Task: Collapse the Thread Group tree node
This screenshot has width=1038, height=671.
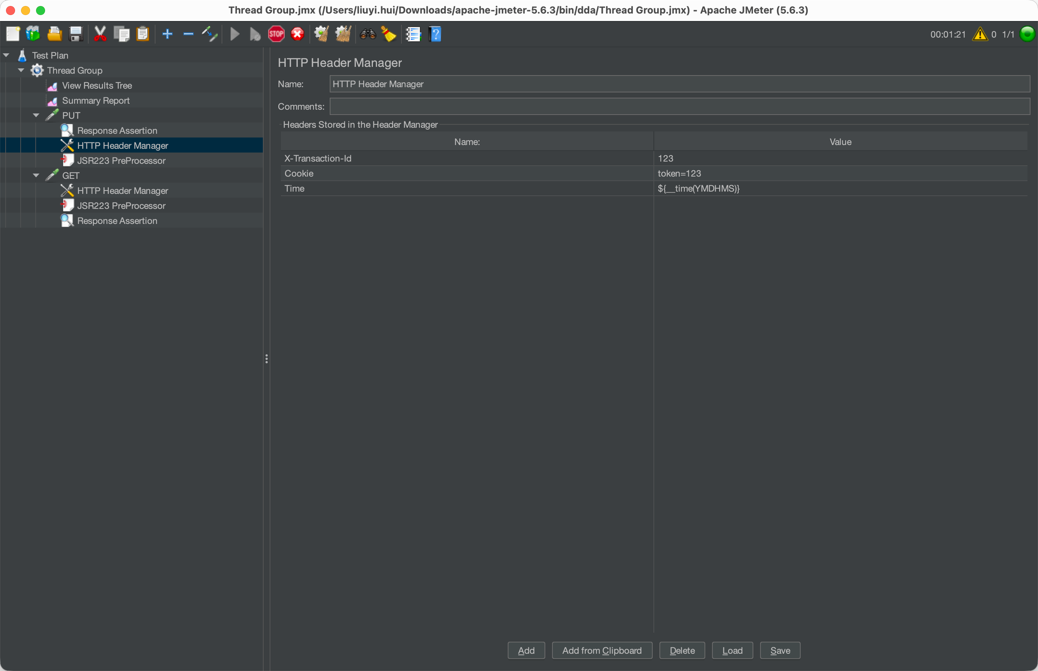Action: [x=21, y=70]
